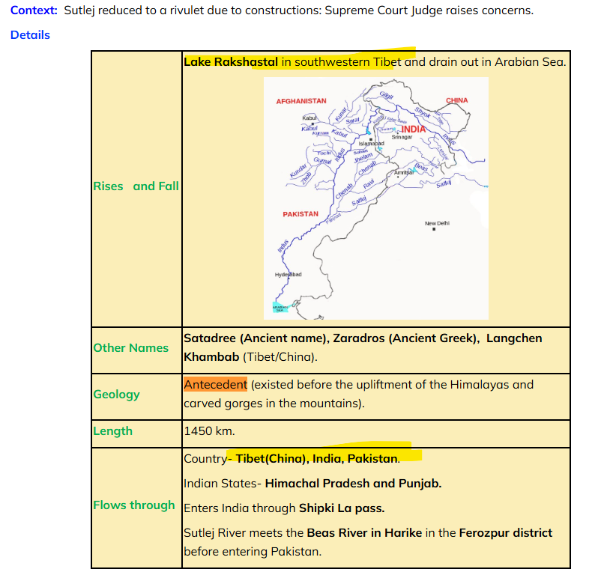Screen dimensions: 601x569
Task: Click the red 'INDIA' label on map
Action: (413, 130)
